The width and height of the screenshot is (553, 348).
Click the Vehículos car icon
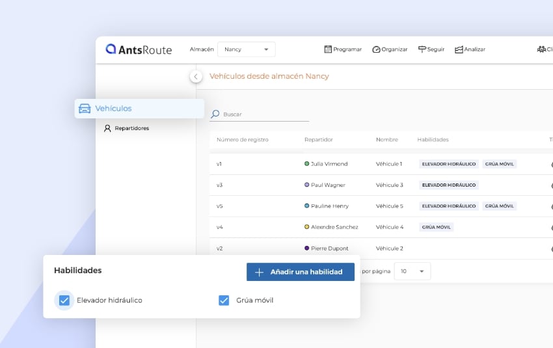pos(85,109)
